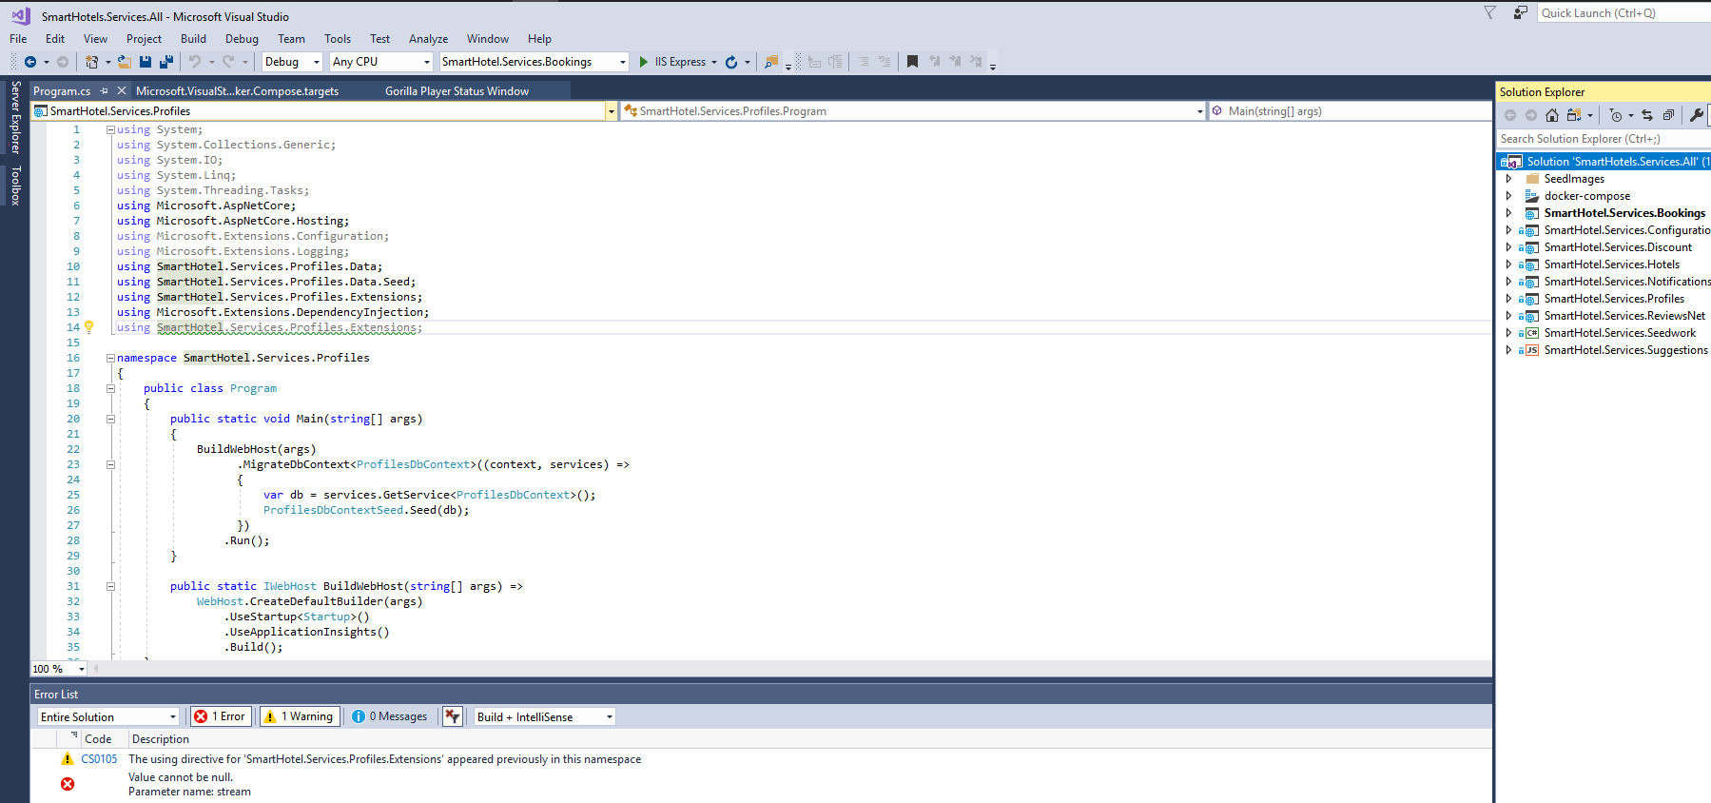This screenshot has width=1711, height=803.
Task: Sort Error List by Code column header
Action: [98, 739]
